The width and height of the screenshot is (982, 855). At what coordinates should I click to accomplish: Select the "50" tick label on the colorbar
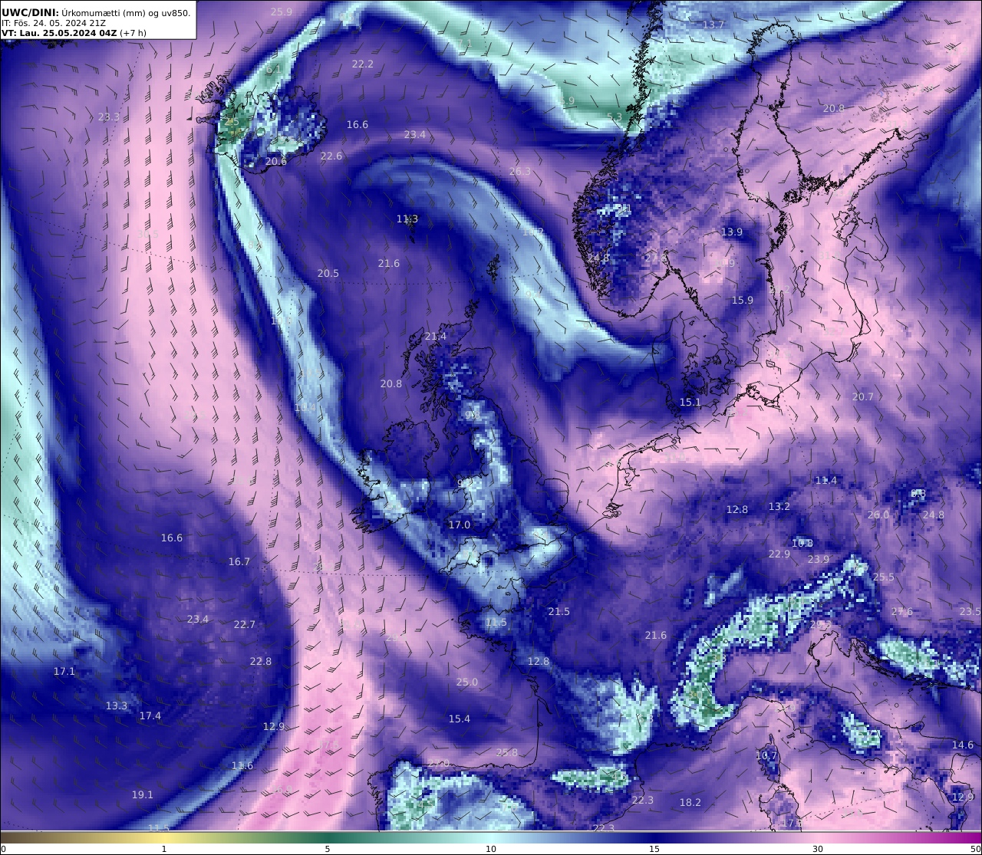(976, 849)
